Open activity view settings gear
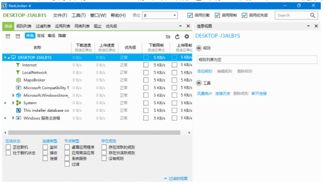The width and height of the screenshot is (323, 184). (187, 37)
